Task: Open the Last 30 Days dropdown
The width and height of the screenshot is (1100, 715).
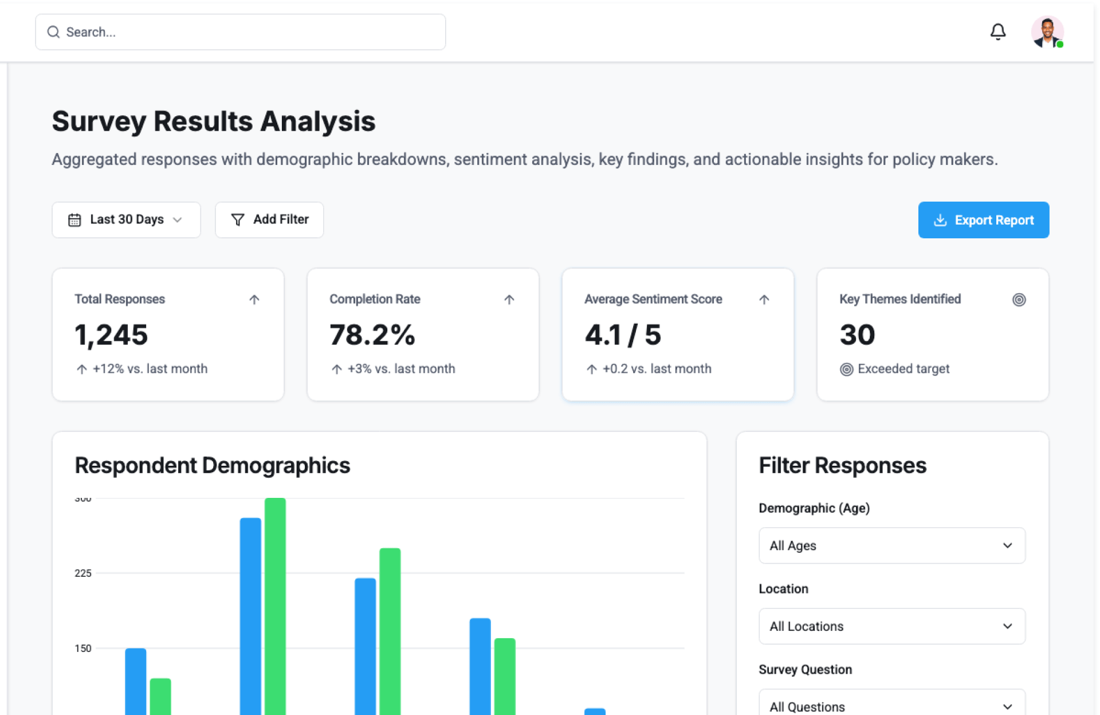Action: (126, 220)
